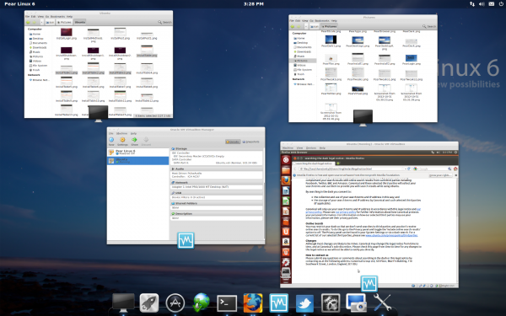
Task: Collapse the Description section in VirtualBox details
Action: coord(183,213)
